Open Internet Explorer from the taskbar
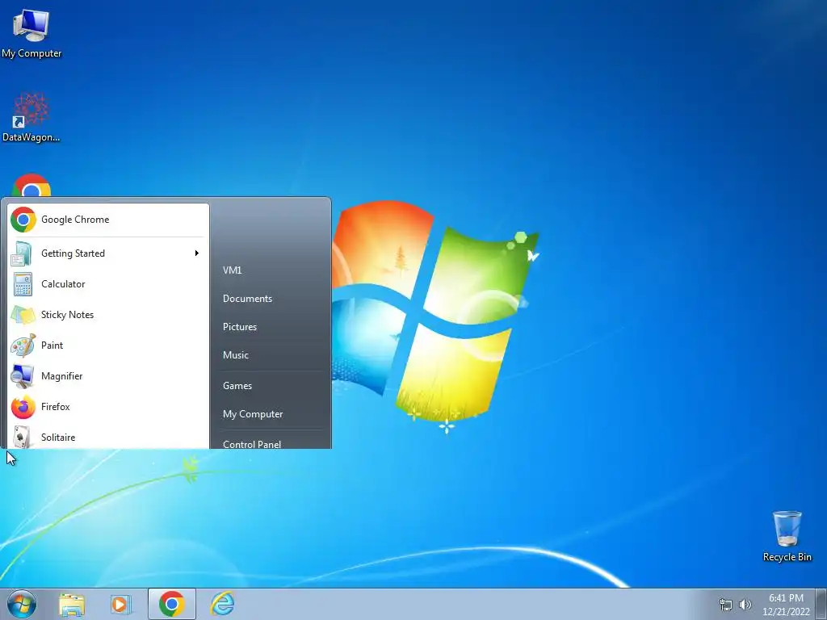This screenshot has height=620, width=827. click(x=222, y=604)
